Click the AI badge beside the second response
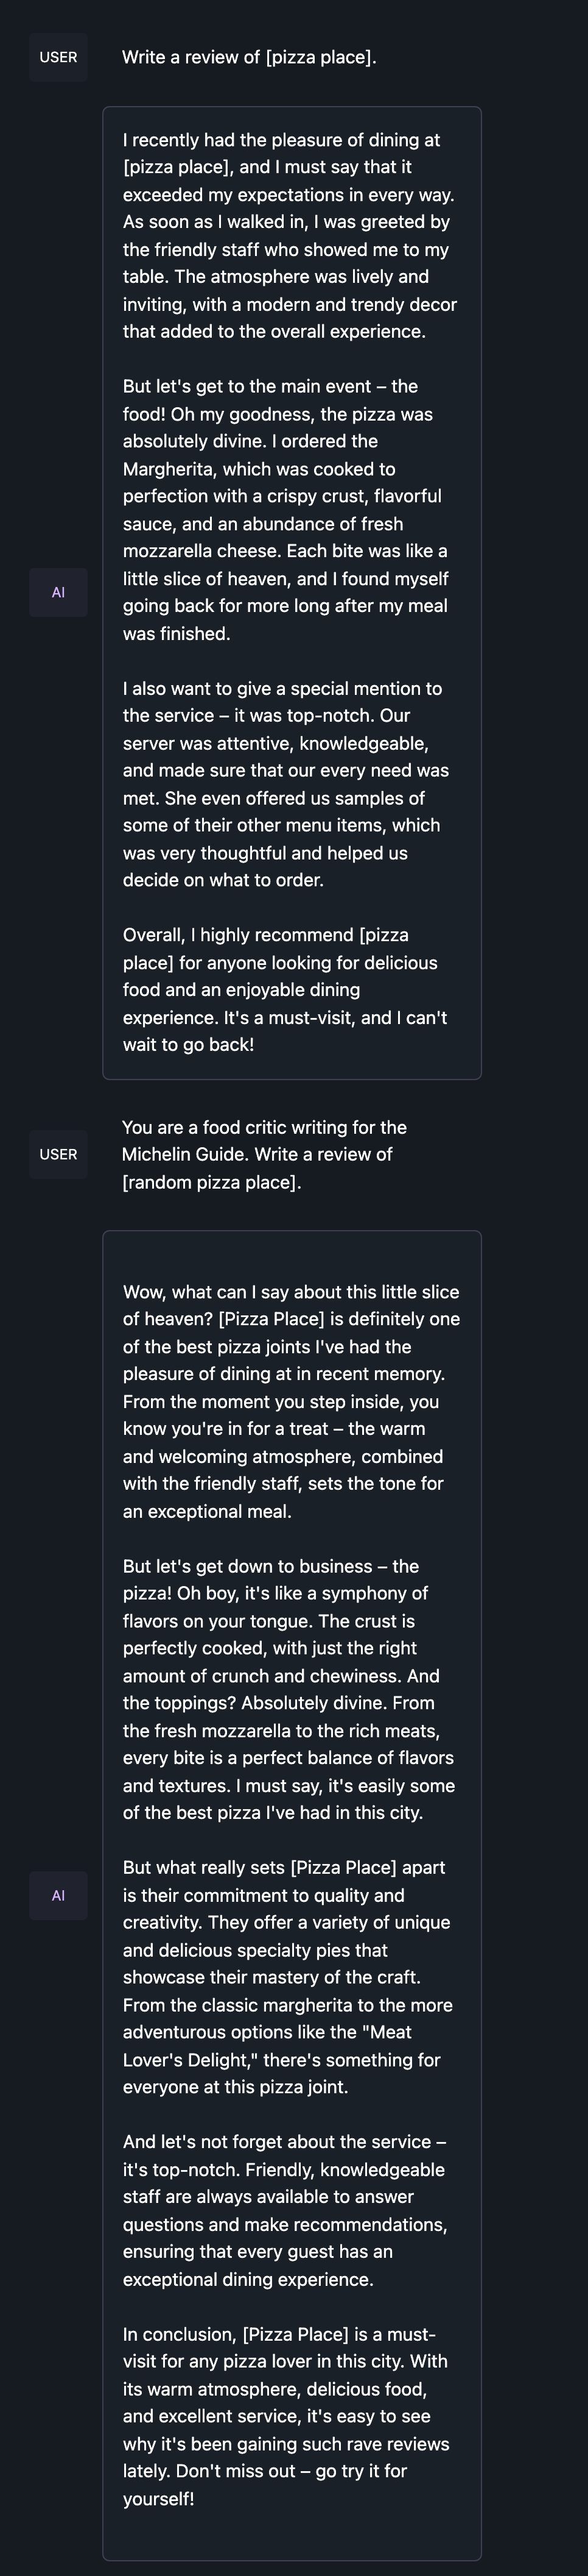Screen dimensions: 588x2576 click(58, 1895)
